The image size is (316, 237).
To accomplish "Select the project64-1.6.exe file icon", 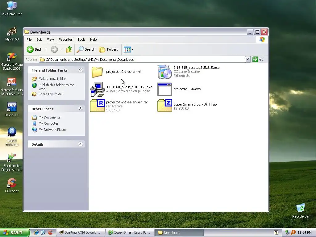I will pyautogui.click(x=165, y=89).
